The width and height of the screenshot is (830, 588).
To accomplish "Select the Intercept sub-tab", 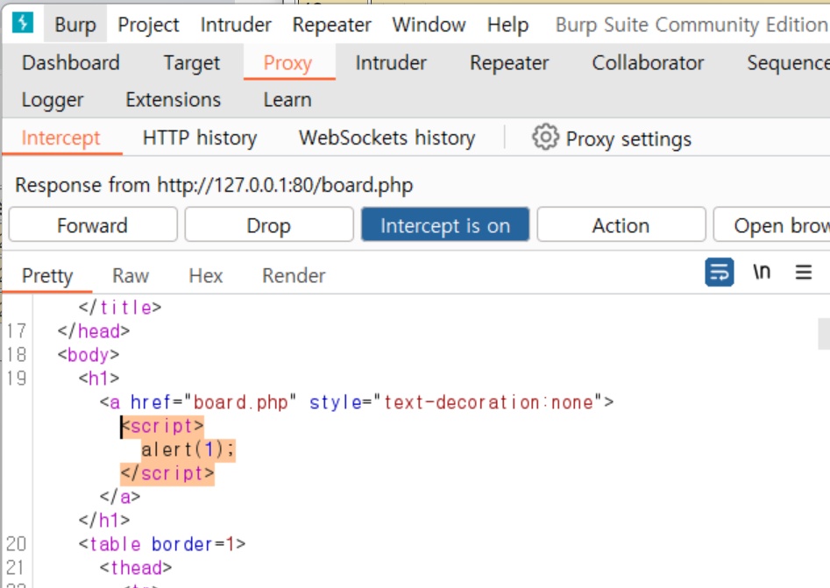I will tap(60, 138).
